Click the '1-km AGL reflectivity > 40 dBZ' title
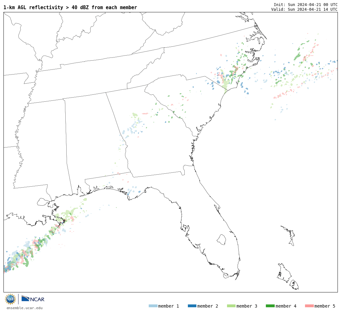The height and width of the screenshot is (312, 341). pyautogui.click(x=70, y=7)
